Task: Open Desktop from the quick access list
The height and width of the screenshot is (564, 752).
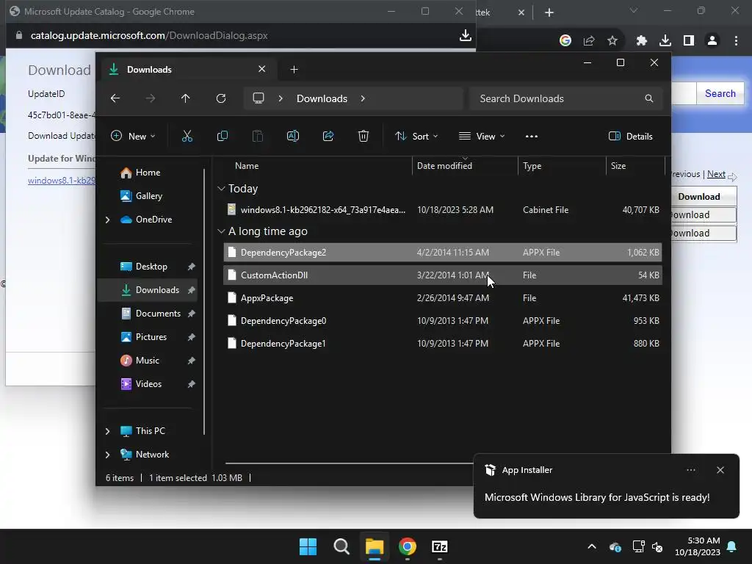Action: click(x=151, y=266)
